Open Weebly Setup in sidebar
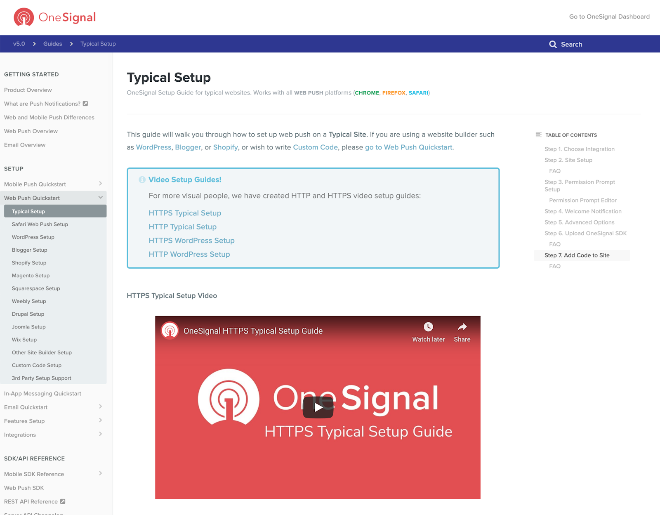Screen dimensions: 660x515 pyautogui.click(x=29, y=301)
